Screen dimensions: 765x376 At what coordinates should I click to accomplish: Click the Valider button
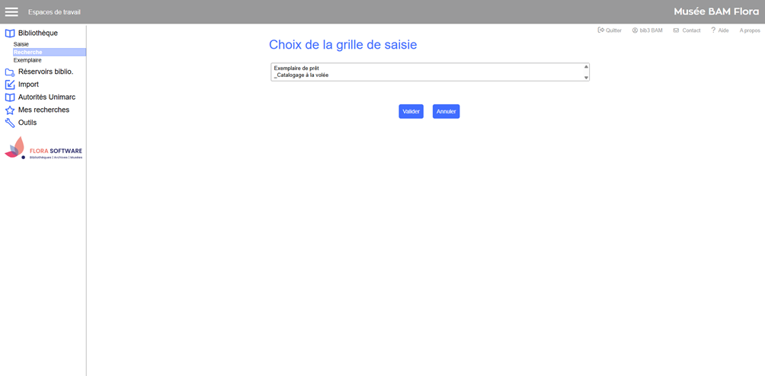[x=411, y=112]
